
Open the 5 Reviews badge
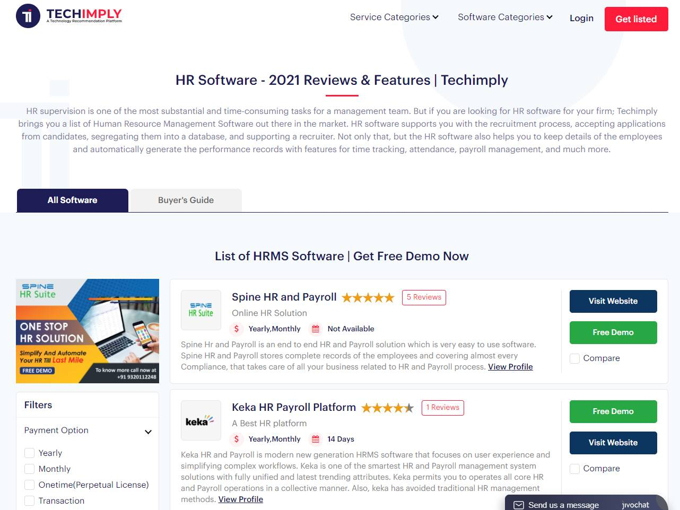tap(424, 297)
